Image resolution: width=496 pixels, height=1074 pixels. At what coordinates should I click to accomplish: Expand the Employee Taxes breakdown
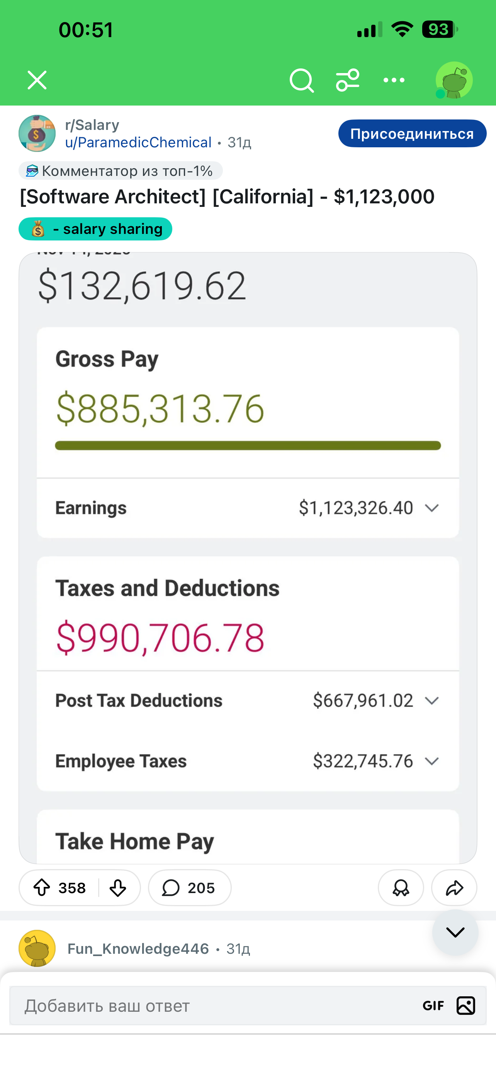432,761
